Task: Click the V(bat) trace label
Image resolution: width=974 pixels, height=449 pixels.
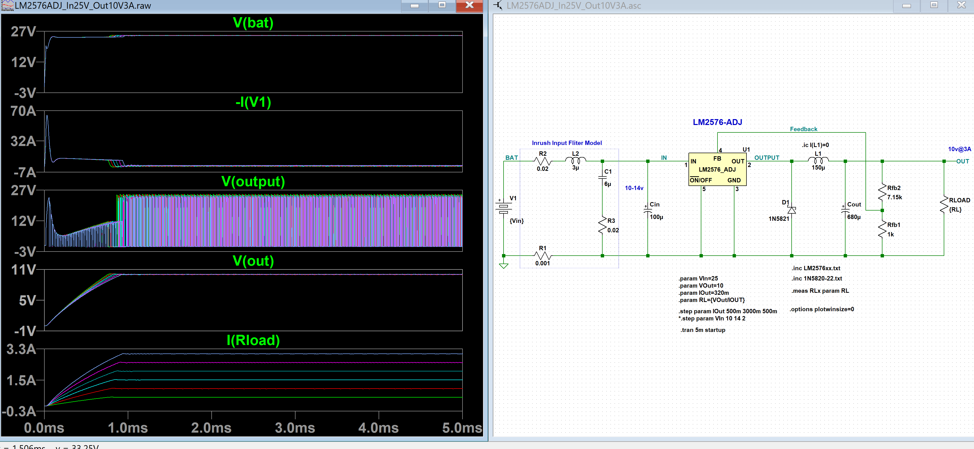Action: [x=253, y=23]
